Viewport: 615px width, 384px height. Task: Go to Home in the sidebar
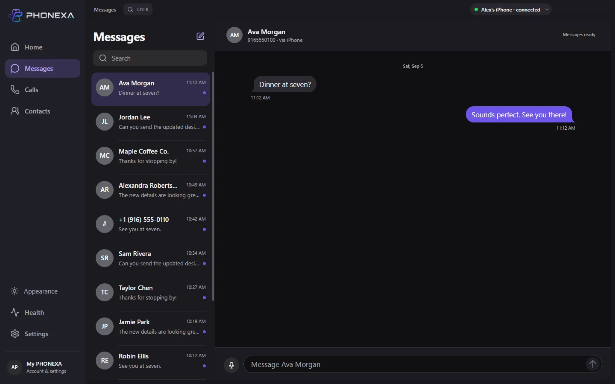[x=43, y=47]
